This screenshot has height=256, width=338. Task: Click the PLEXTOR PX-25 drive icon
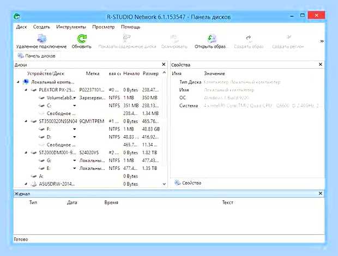(x=33, y=90)
